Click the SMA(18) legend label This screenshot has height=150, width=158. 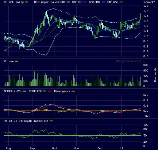[x=94, y=2]
